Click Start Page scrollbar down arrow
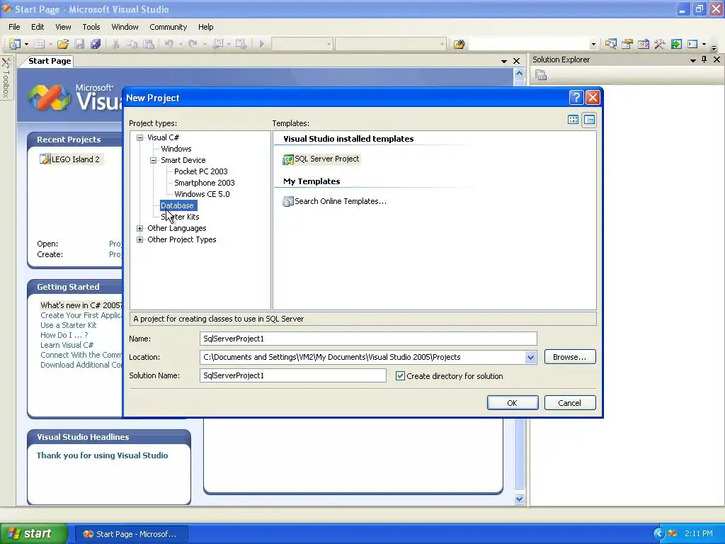Screen dimensions: 725x544 tap(519, 499)
